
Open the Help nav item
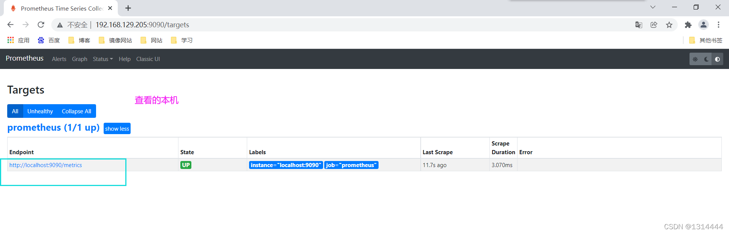tap(125, 59)
